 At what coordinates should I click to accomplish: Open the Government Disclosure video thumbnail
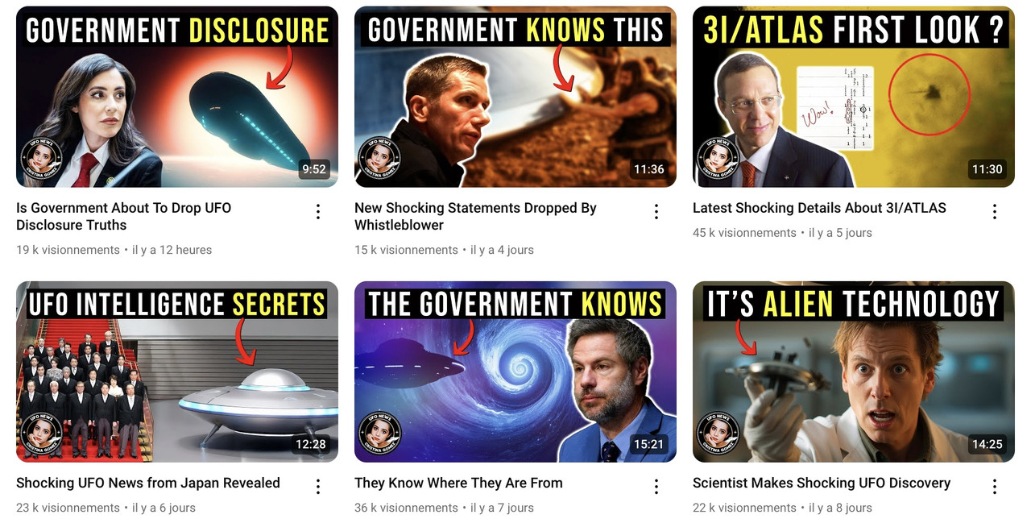click(177, 97)
